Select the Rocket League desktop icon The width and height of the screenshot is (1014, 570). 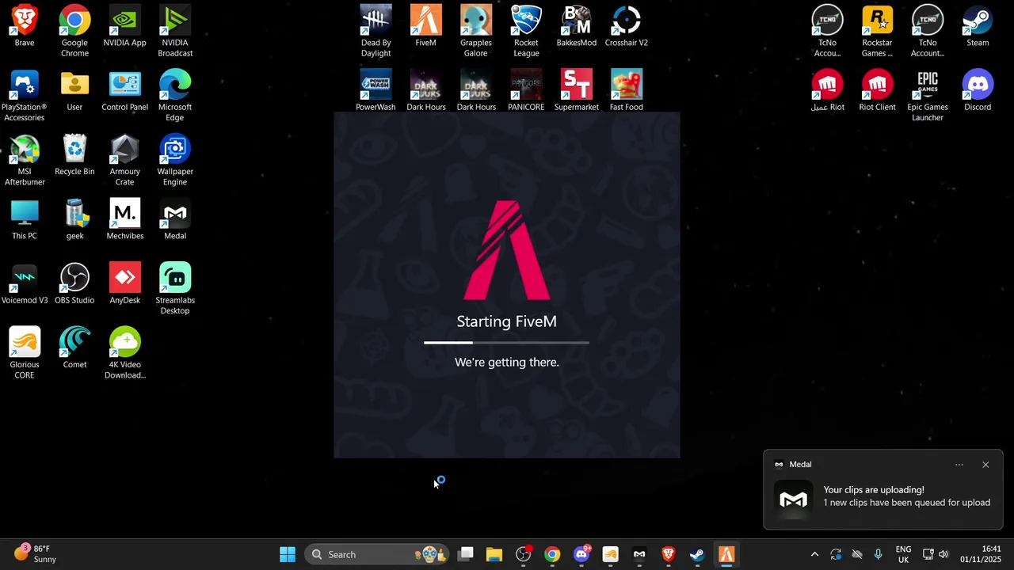point(526,32)
